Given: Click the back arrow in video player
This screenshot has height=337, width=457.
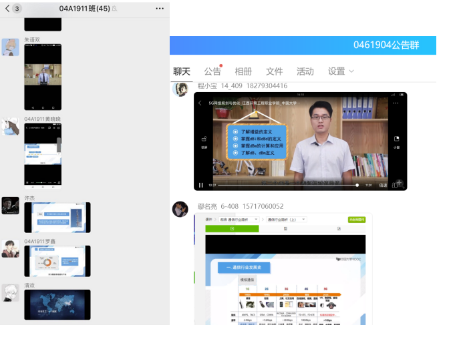Looking at the screenshot, I should coord(200,103).
